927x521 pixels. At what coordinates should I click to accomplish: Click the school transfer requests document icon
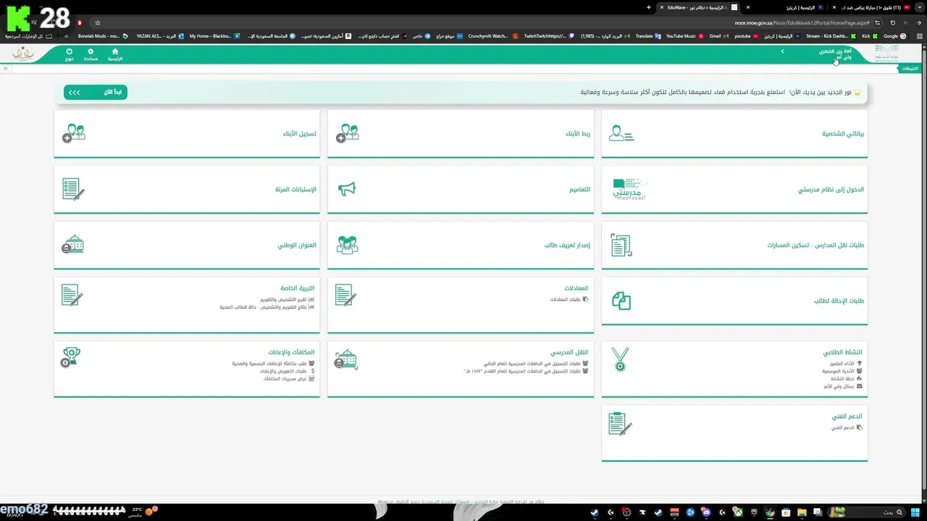pos(621,245)
